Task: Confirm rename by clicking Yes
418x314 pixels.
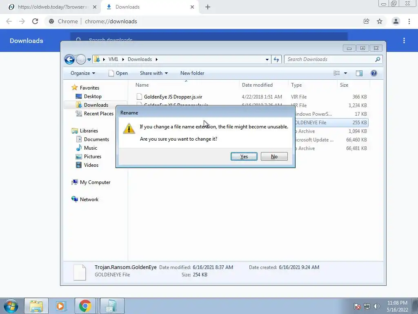Action: (x=244, y=157)
